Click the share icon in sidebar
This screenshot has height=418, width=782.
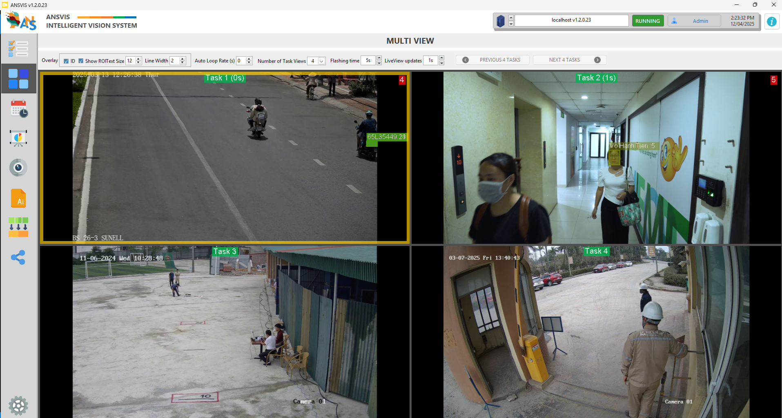point(18,257)
